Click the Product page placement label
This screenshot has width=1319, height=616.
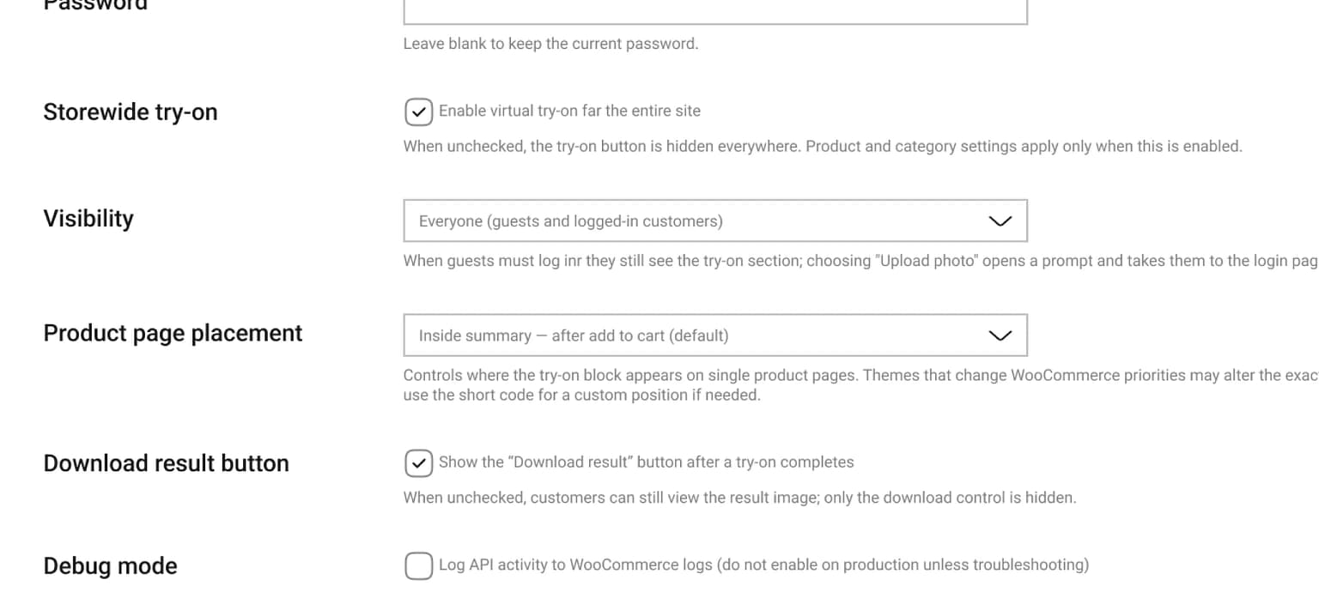click(173, 333)
